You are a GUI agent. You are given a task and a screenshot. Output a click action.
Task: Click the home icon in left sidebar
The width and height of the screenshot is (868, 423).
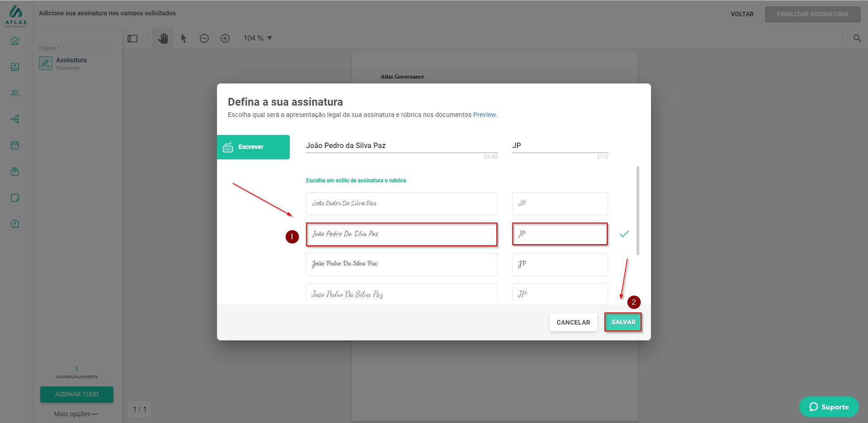15,41
